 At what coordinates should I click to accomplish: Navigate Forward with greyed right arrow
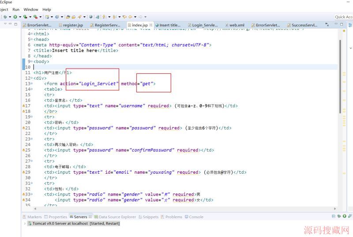(140, 17)
